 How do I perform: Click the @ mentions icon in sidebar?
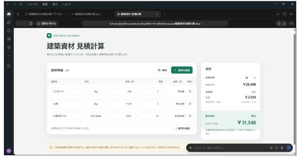9,47
